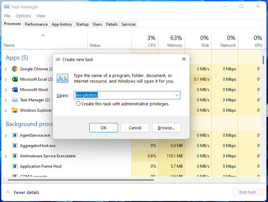
Task: Click the Task Manager row icon
Action: click(x=15, y=100)
